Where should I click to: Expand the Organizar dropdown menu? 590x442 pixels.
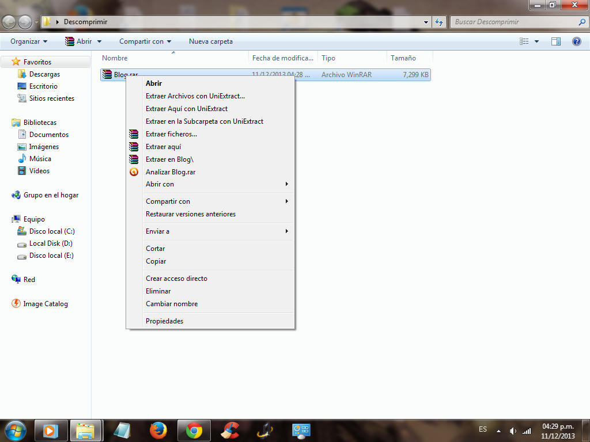coord(29,41)
